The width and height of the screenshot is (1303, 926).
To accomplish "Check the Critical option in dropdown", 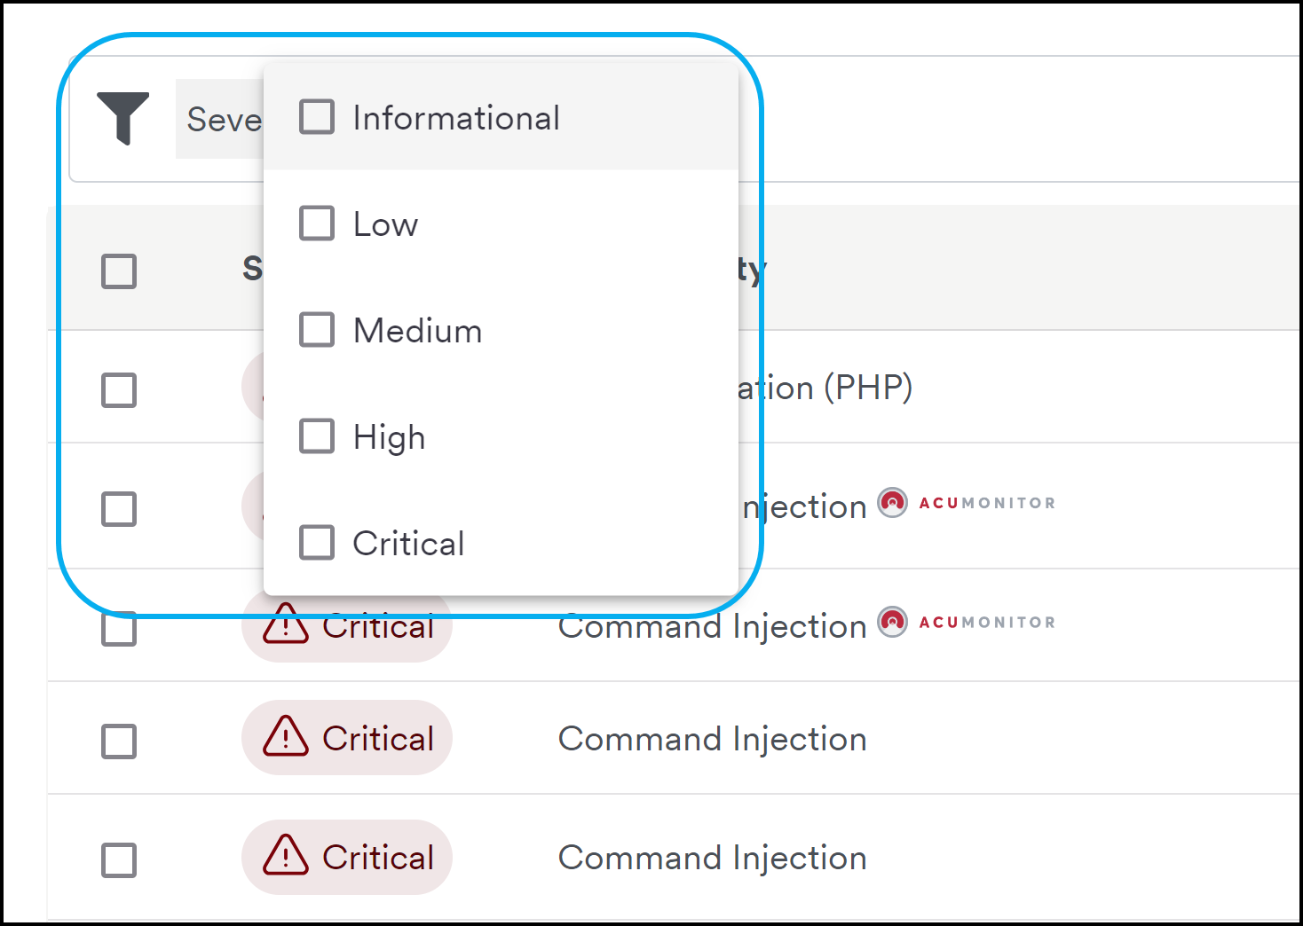I will click(x=317, y=543).
